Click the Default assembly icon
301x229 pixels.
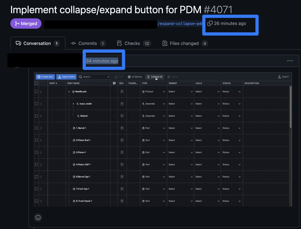(78, 116)
